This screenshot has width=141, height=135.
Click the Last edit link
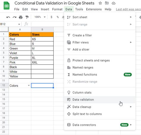[129, 9]
